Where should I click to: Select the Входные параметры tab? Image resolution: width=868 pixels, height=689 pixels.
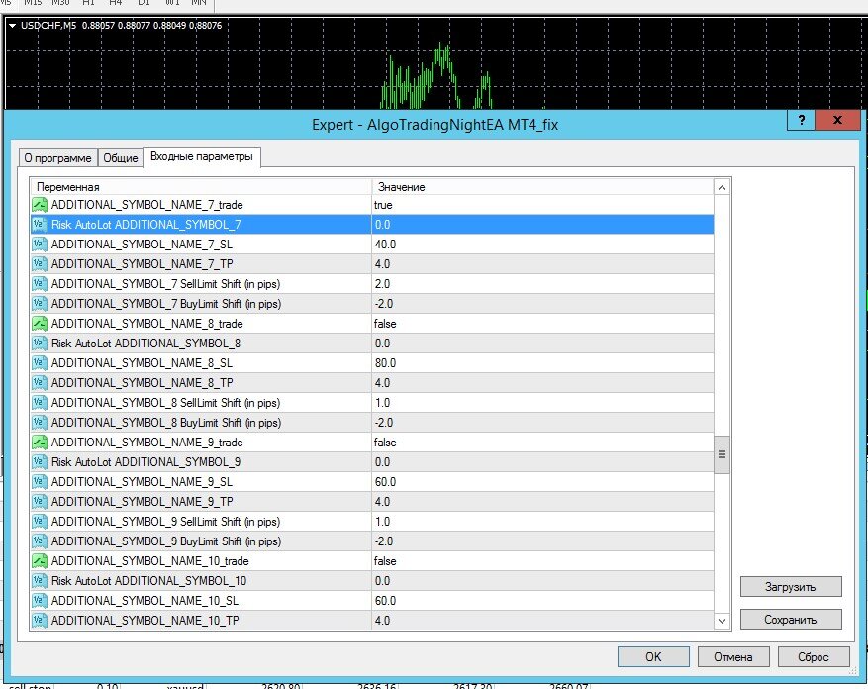[202, 156]
